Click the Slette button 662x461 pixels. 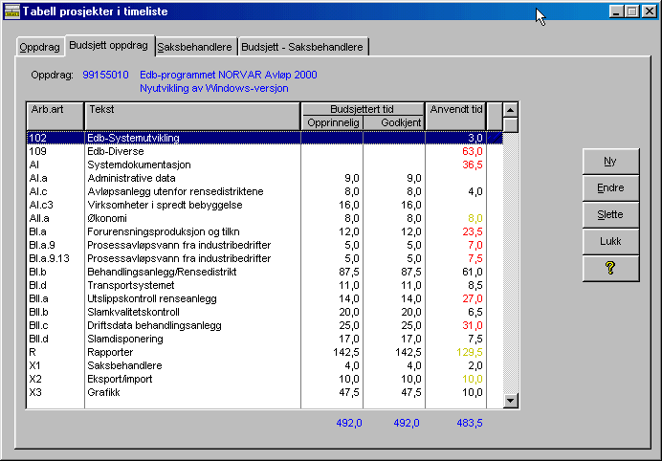(x=610, y=214)
